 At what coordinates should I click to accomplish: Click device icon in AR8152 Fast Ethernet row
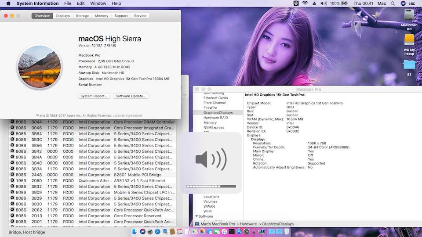[x=12, y=180]
